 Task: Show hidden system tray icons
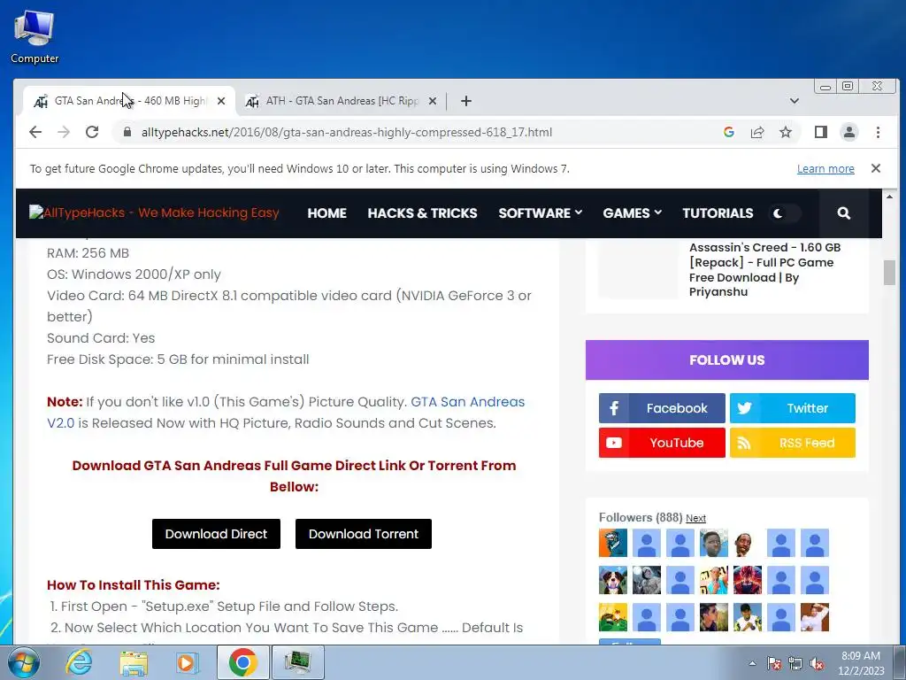click(752, 663)
